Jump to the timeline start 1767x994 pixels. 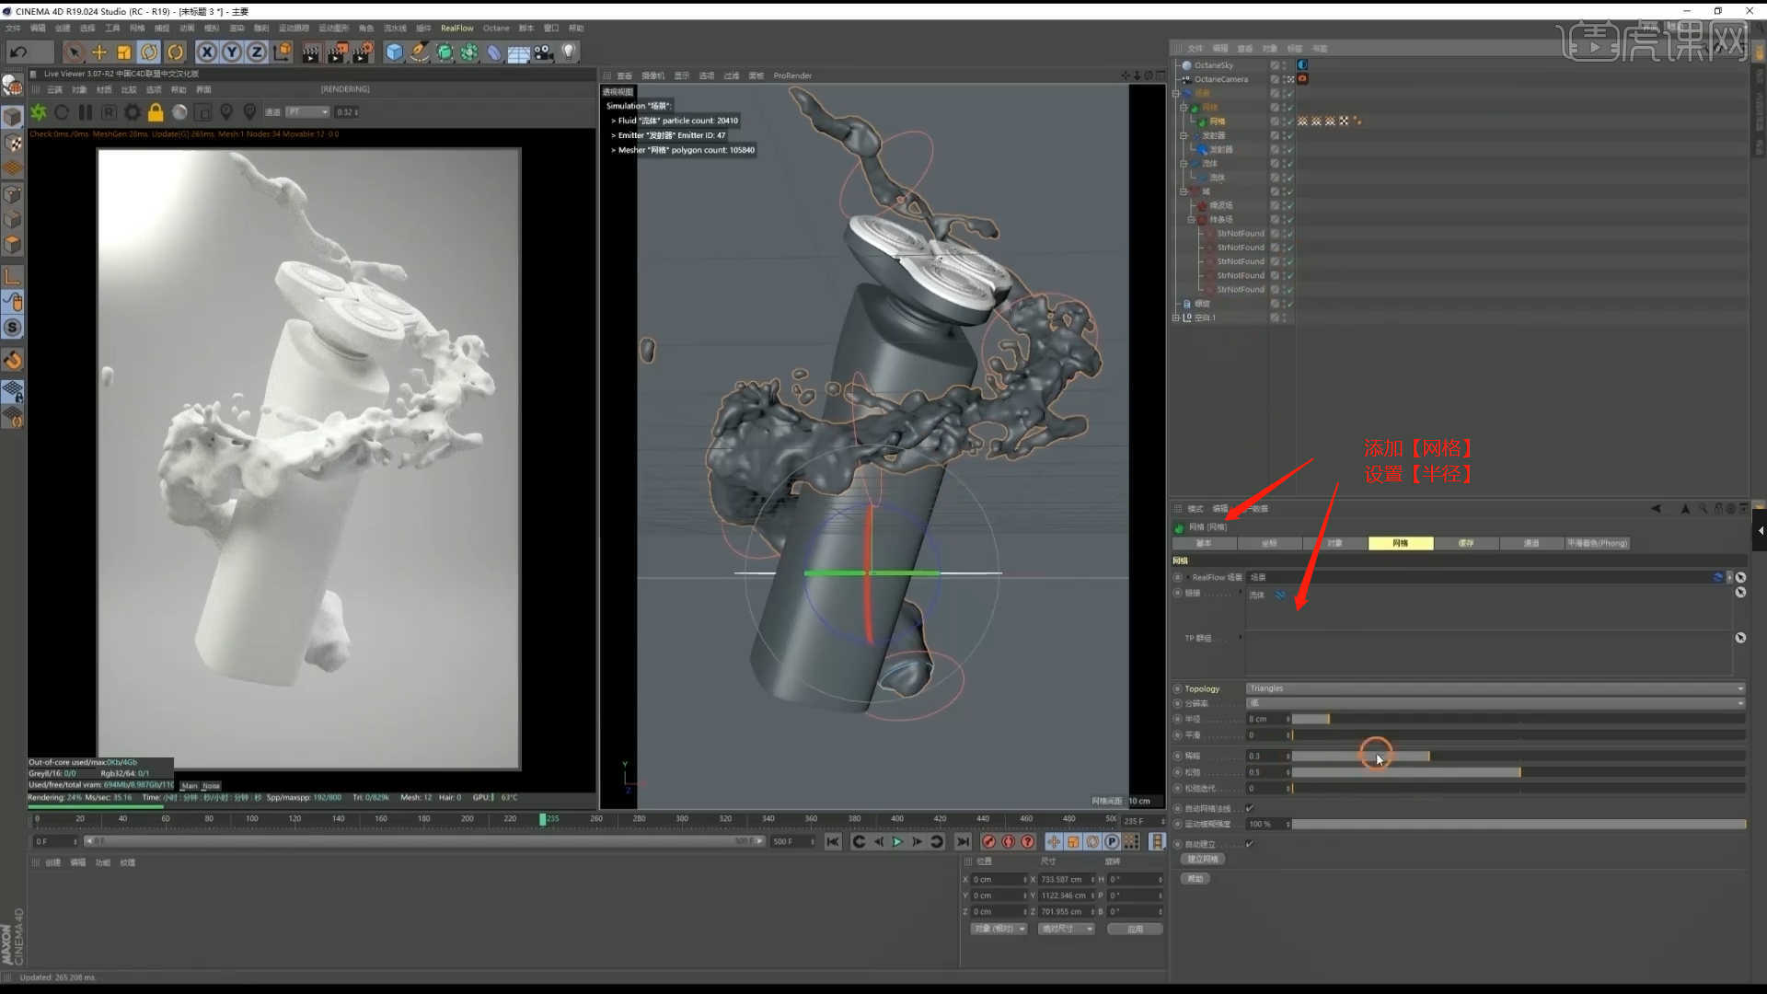tap(833, 842)
